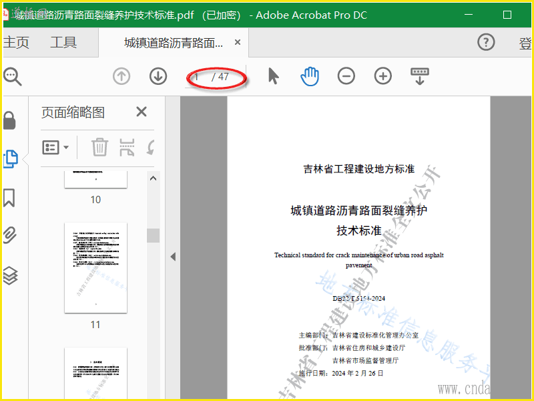Go to previous page with up arrow
This screenshot has height=401, width=534.
121,76
